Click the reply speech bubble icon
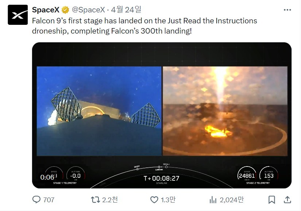The width and height of the screenshot is (301, 211). (36, 200)
